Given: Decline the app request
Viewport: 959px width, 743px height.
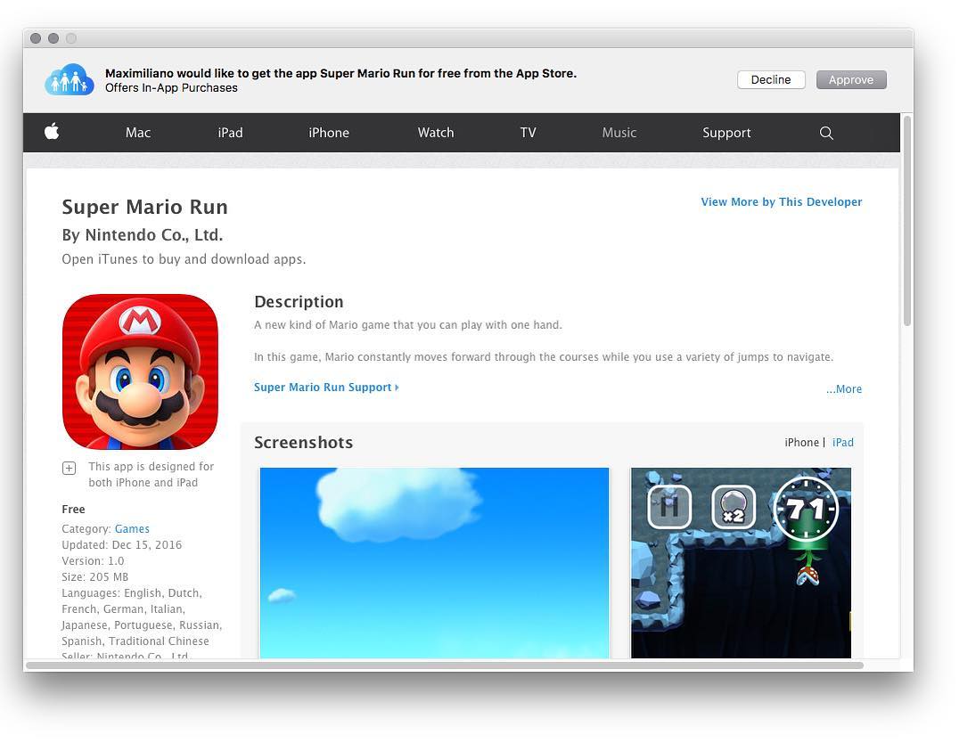Looking at the screenshot, I should point(771,80).
